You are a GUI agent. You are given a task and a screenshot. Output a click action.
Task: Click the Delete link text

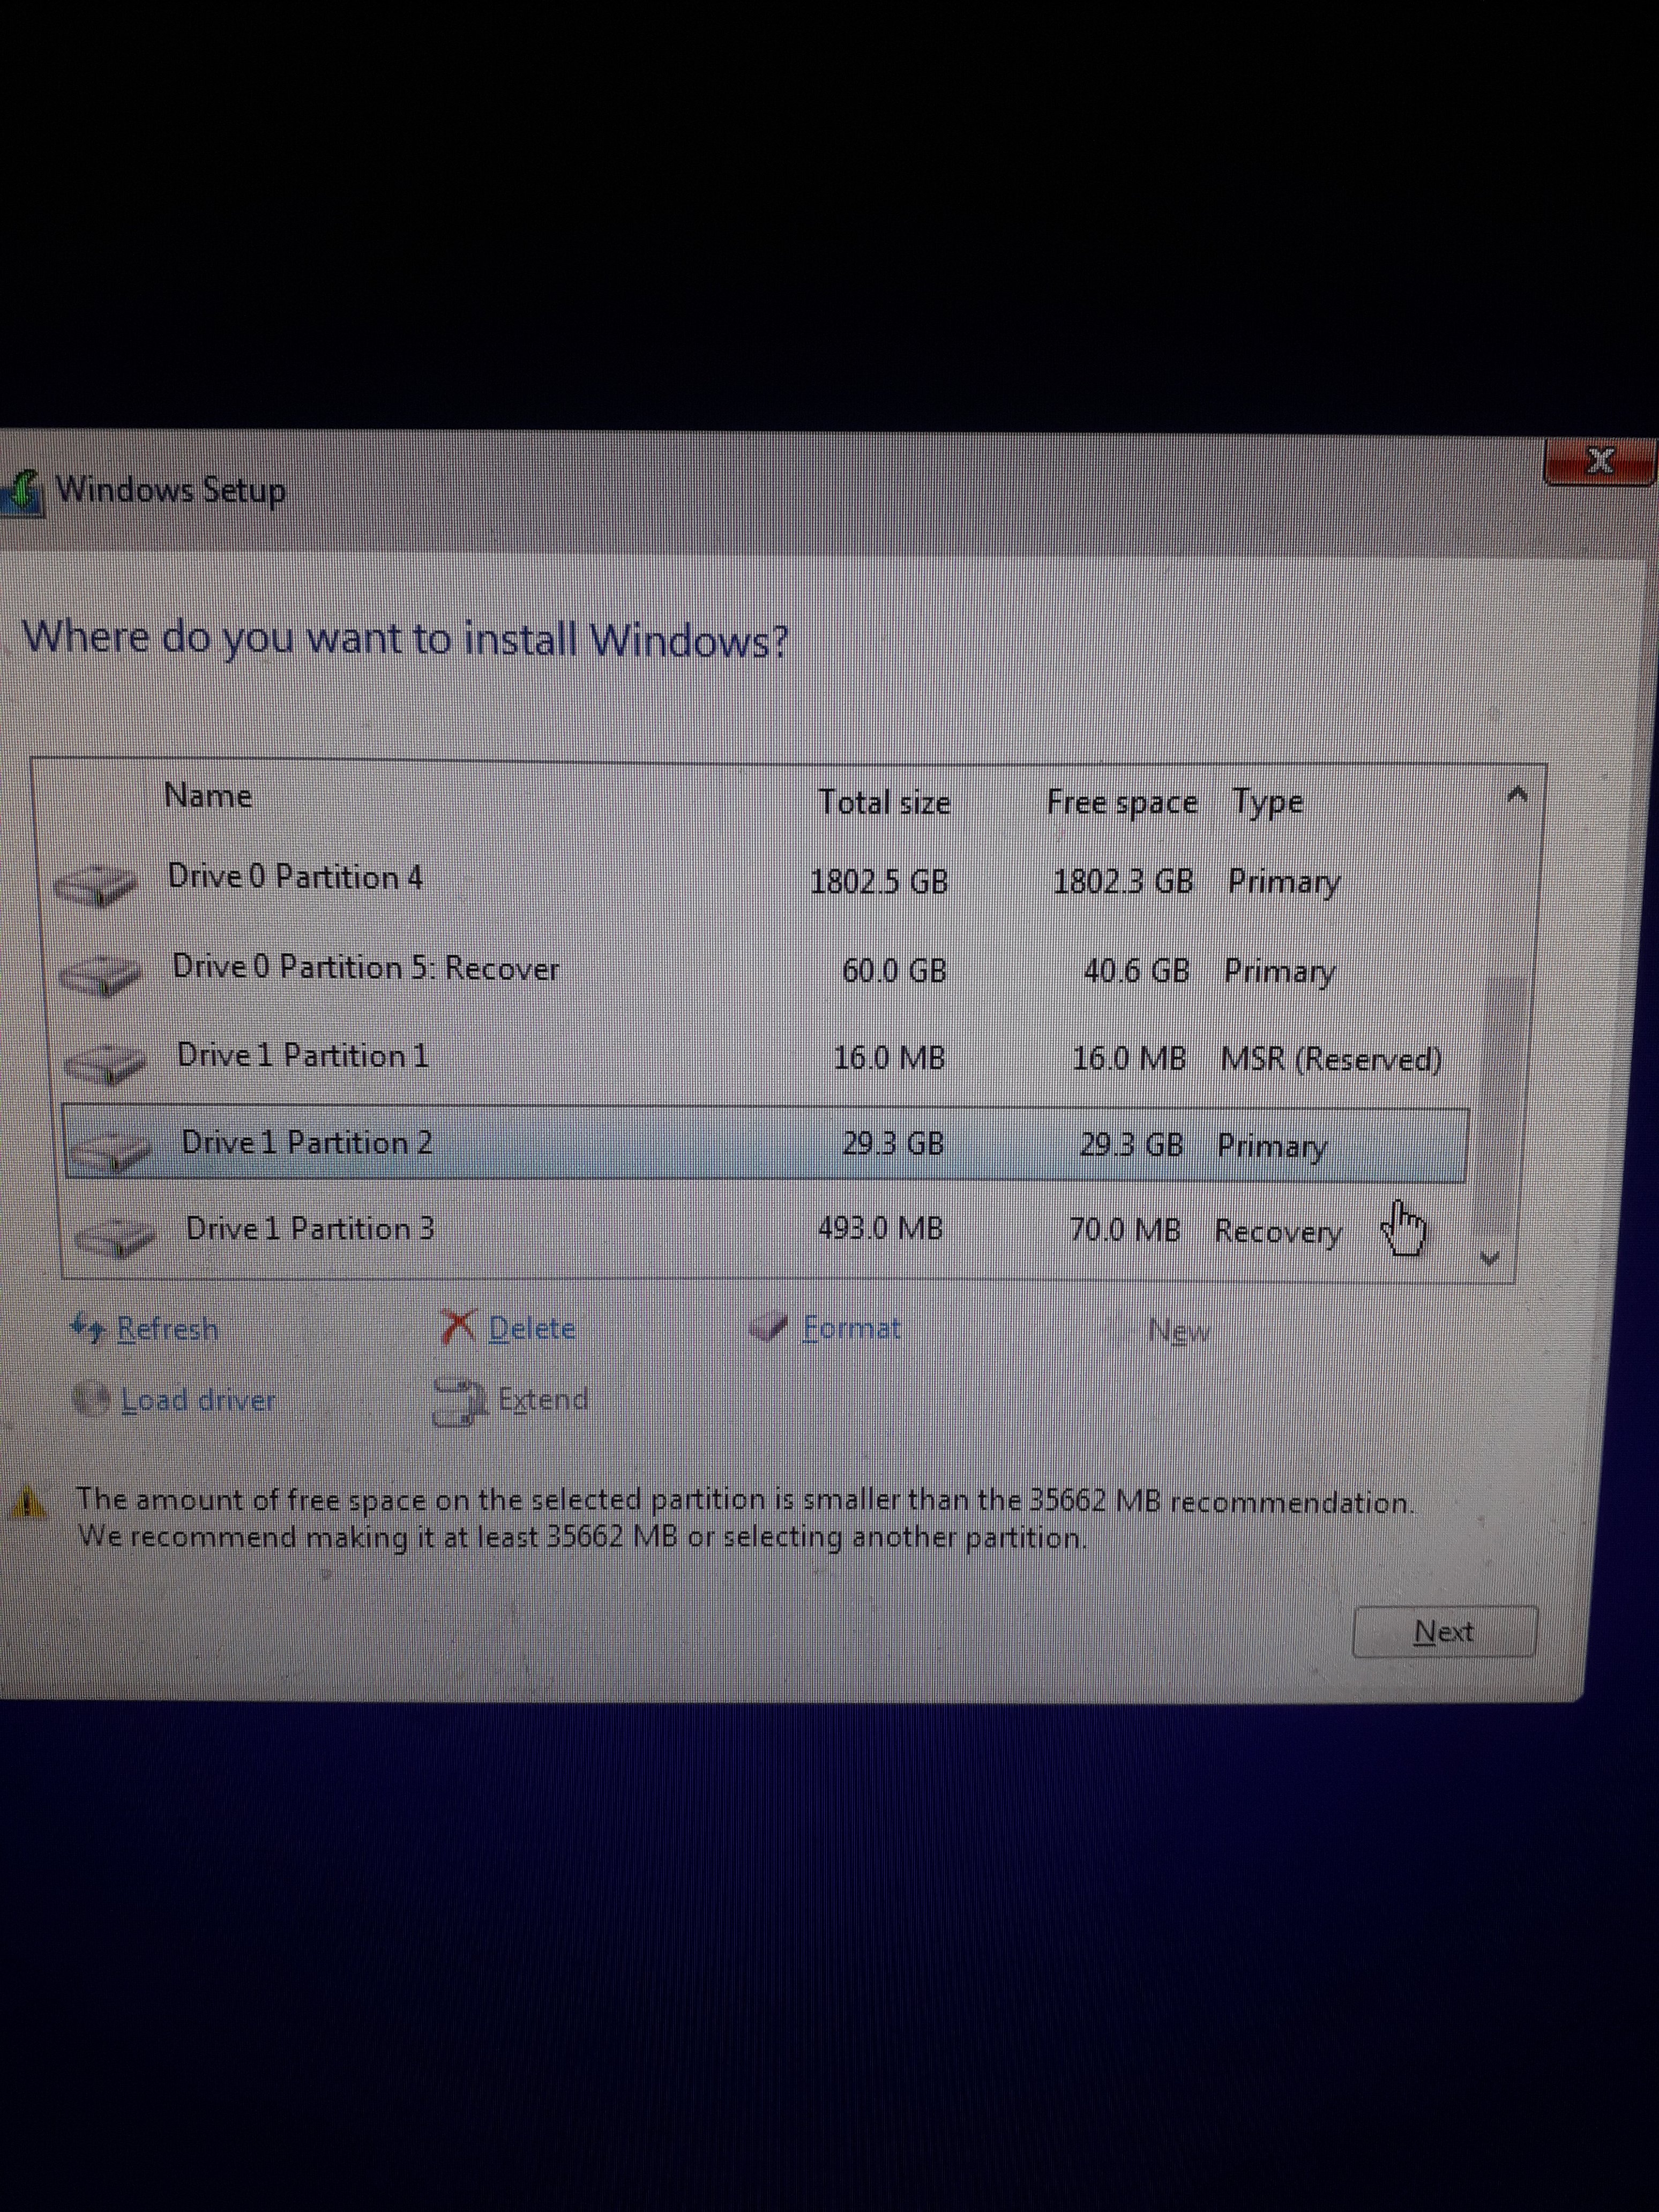(x=531, y=1328)
